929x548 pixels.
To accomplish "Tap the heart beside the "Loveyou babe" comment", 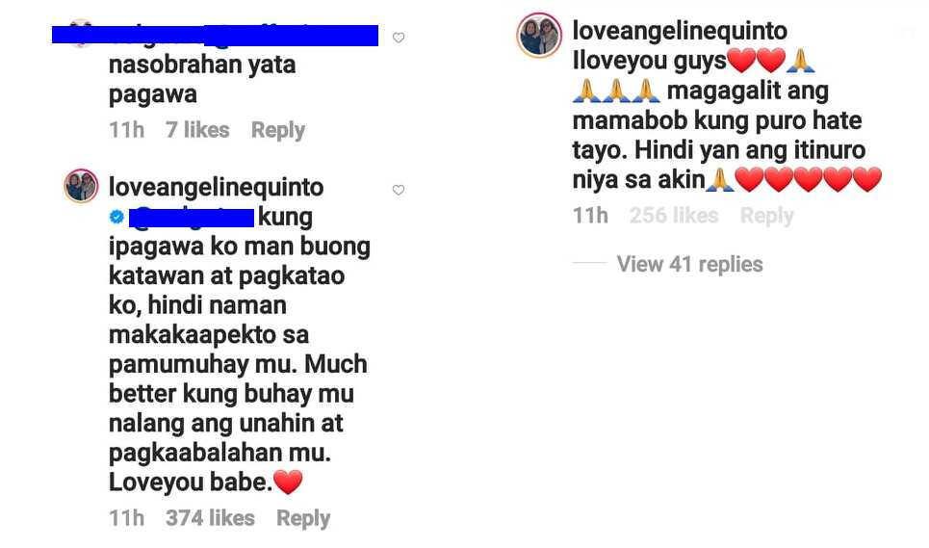I will tap(399, 190).
